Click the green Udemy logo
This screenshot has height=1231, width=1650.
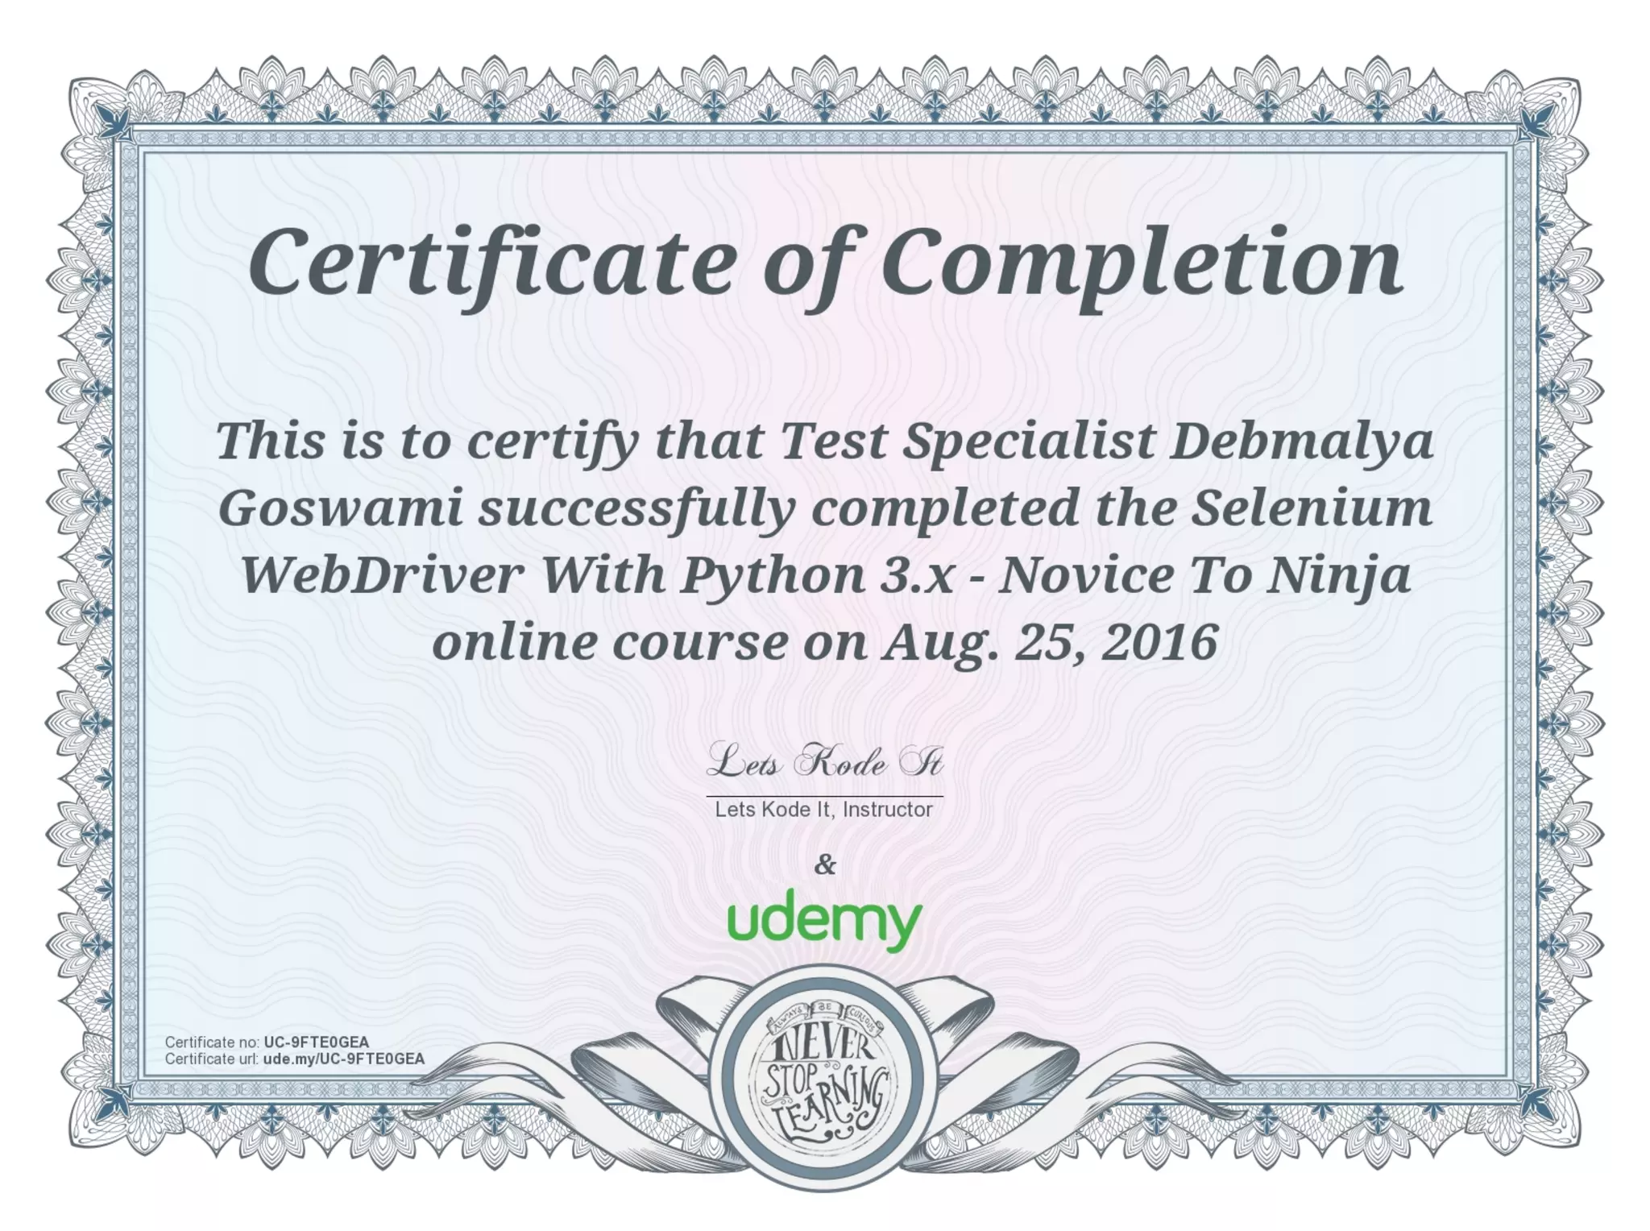click(824, 918)
